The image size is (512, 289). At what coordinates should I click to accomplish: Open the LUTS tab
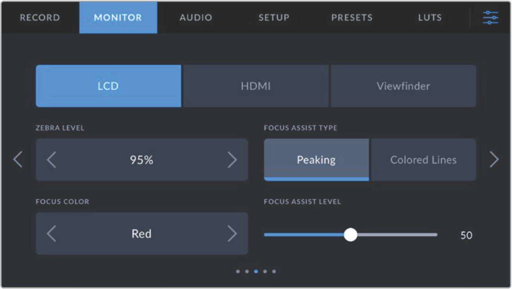(x=430, y=18)
